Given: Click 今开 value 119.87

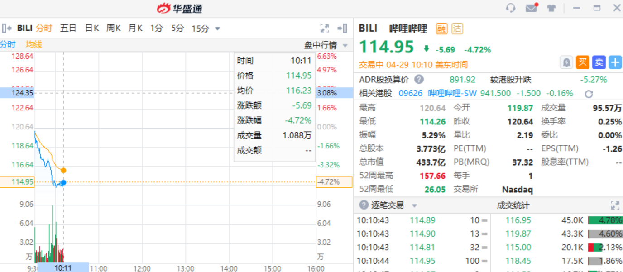Looking at the screenshot, I should [x=520, y=108].
